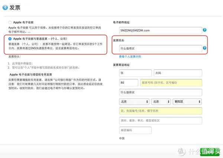
Task: Click the 此字段不得留空 note
Action: [22, 64]
